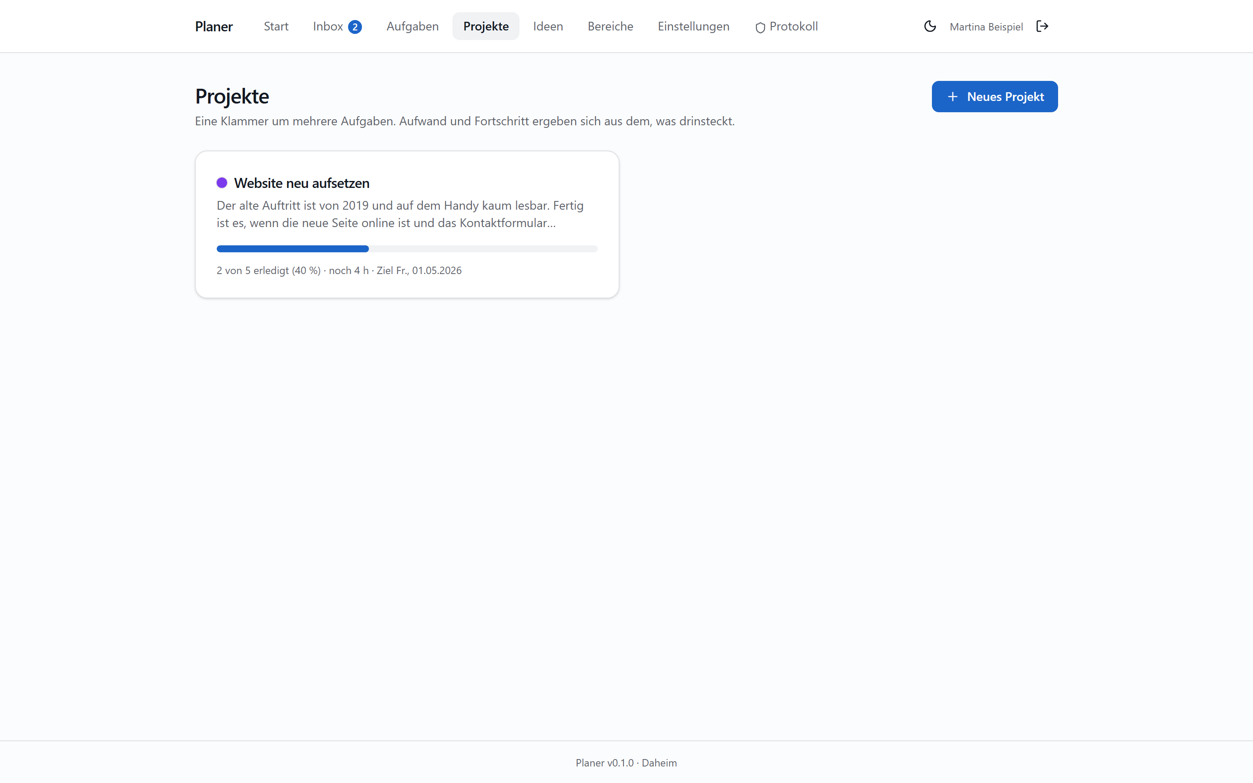Click the shield icon beside Protokoll

(760, 27)
